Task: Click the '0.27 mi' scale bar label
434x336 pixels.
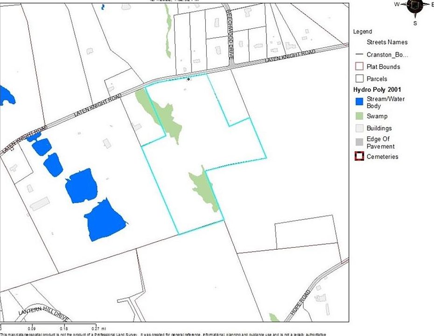Action: pos(98,329)
